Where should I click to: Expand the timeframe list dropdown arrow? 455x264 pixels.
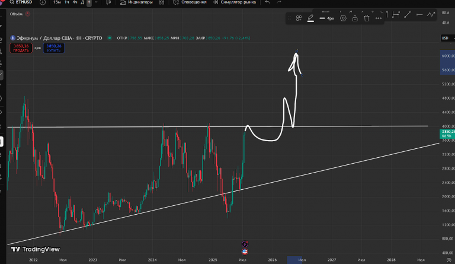click(x=96, y=2)
